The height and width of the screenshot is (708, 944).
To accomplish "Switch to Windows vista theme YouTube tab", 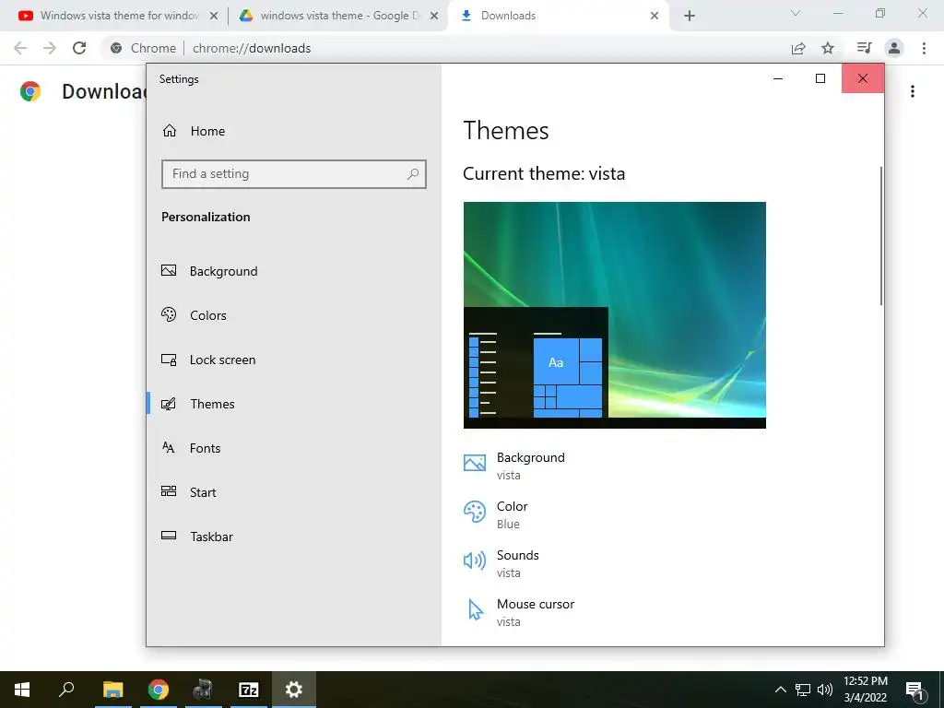I will [x=119, y=16].
